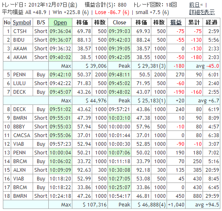Screen dimensions: 222x211
Task: Click the 29:59 elapsed time cell
Action: click(212, 196)
